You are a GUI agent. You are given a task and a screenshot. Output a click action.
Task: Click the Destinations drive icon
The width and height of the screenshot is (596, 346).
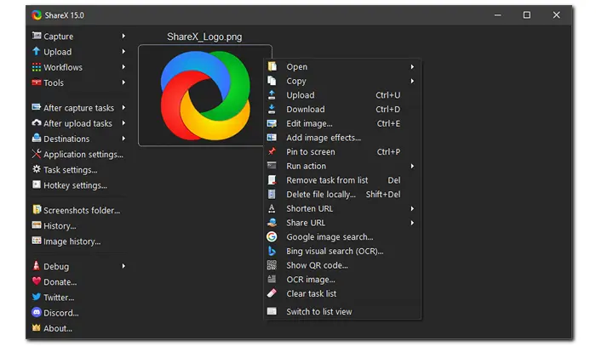(x=37, y=138)
